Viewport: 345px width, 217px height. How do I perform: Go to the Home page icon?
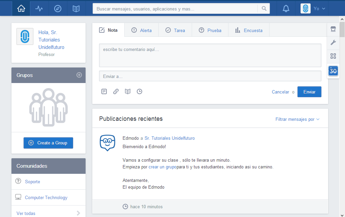[x=21, y=8]
